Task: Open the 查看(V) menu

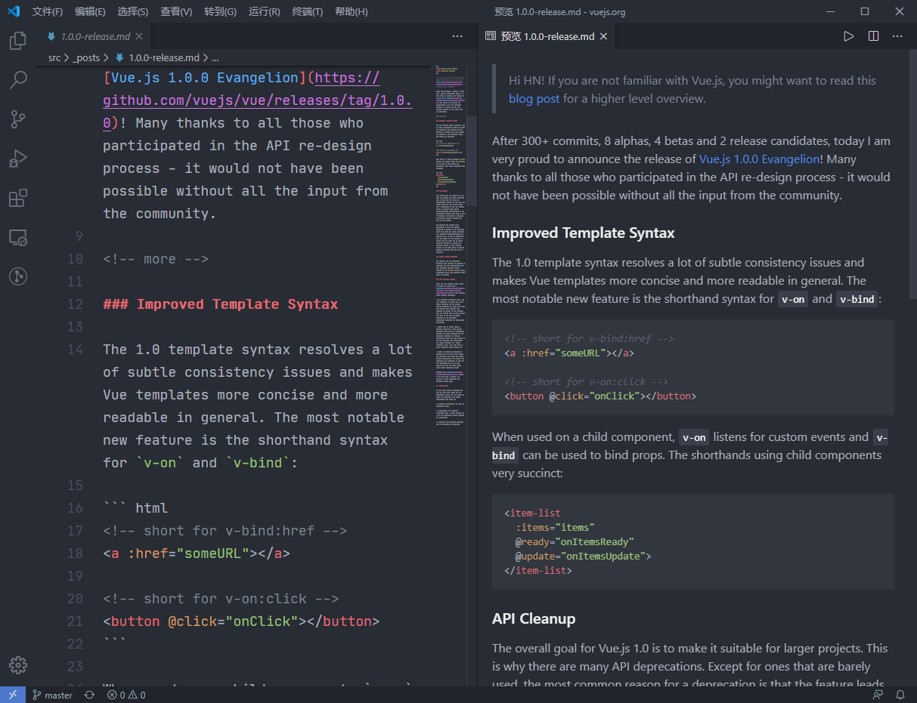Action: (x=176, y=11)
